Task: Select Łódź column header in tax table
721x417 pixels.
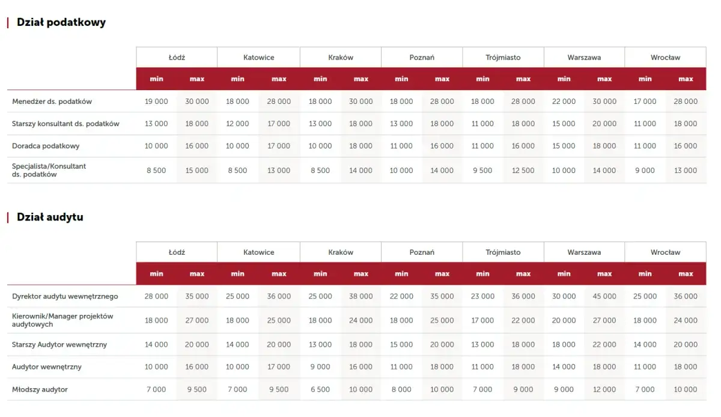Action: pyautogui.click(x=177, y=58)
